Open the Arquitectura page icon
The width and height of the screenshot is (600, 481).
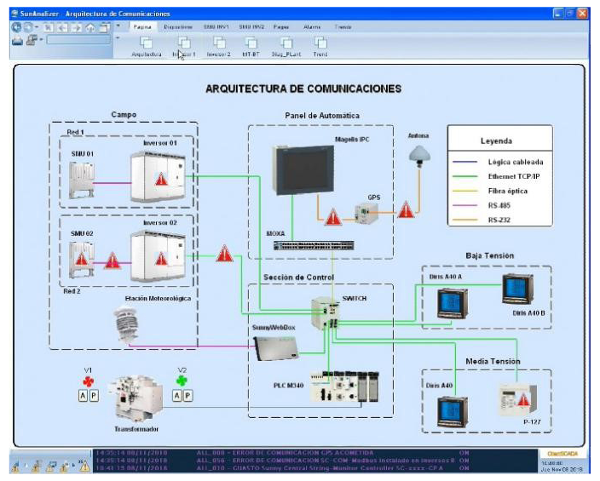coord(146,43)
